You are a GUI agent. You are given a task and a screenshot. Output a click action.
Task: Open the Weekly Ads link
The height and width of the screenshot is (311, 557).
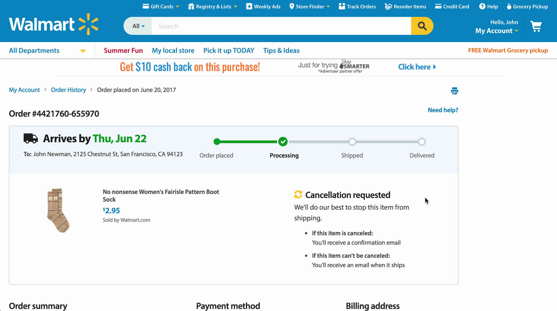(x=263, y=7)
